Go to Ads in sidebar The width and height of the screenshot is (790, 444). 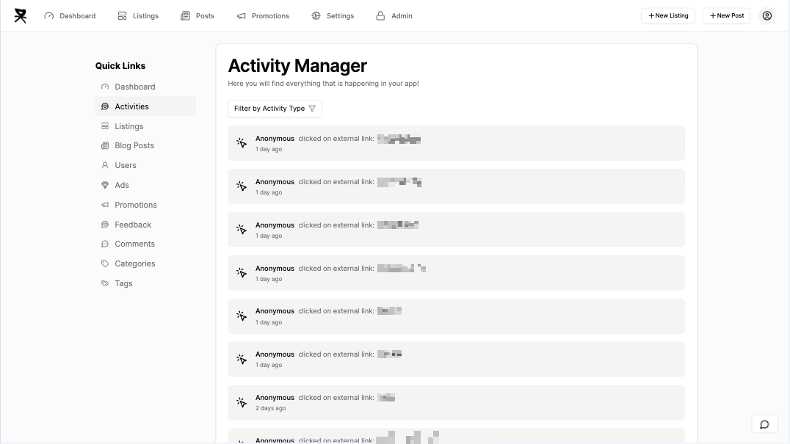145,185
